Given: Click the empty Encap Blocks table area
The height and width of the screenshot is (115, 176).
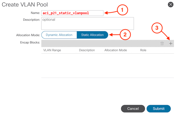Looking at the screenshot, I should pos(107,65).
